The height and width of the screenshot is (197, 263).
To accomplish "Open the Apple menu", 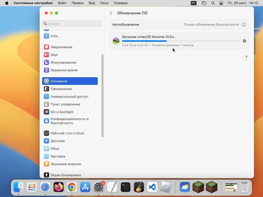I will click(7, 3).
